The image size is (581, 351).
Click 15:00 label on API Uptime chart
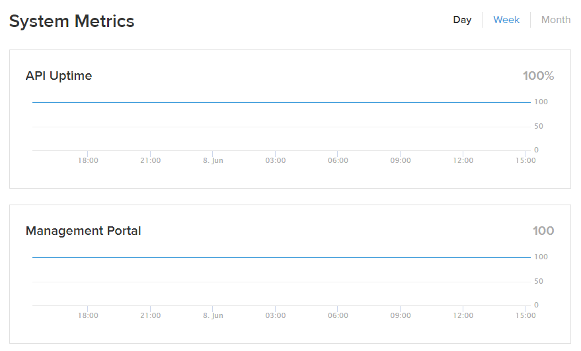[x=525, y=160]
